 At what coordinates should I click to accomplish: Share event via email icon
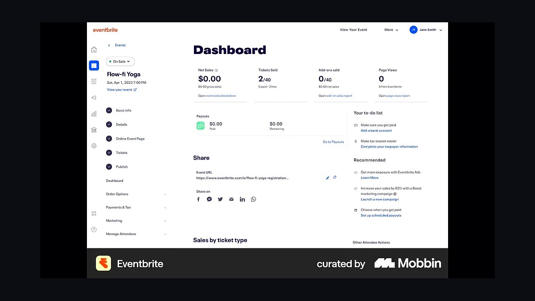[x=231, y=199]
